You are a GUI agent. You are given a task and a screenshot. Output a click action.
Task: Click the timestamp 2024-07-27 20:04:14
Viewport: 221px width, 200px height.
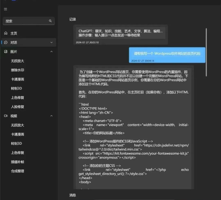(x=143, y=61)
